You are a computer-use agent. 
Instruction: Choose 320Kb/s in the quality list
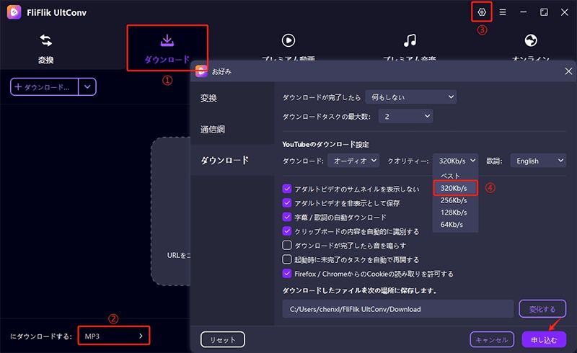pyautogui.click(x=455, y=188)
